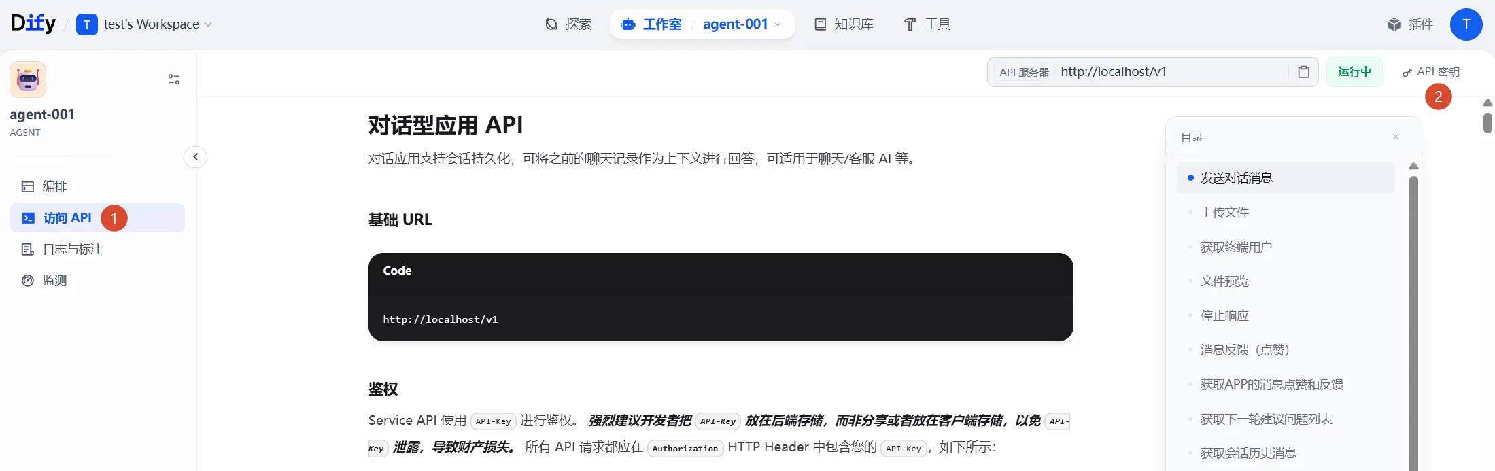Click the 监测 gauge icon
Screen dimensions: 1495x471
point(28,281)
